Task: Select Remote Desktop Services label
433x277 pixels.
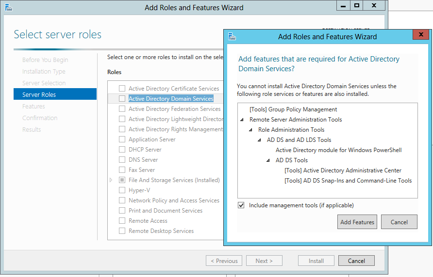Action: [161, 231]
